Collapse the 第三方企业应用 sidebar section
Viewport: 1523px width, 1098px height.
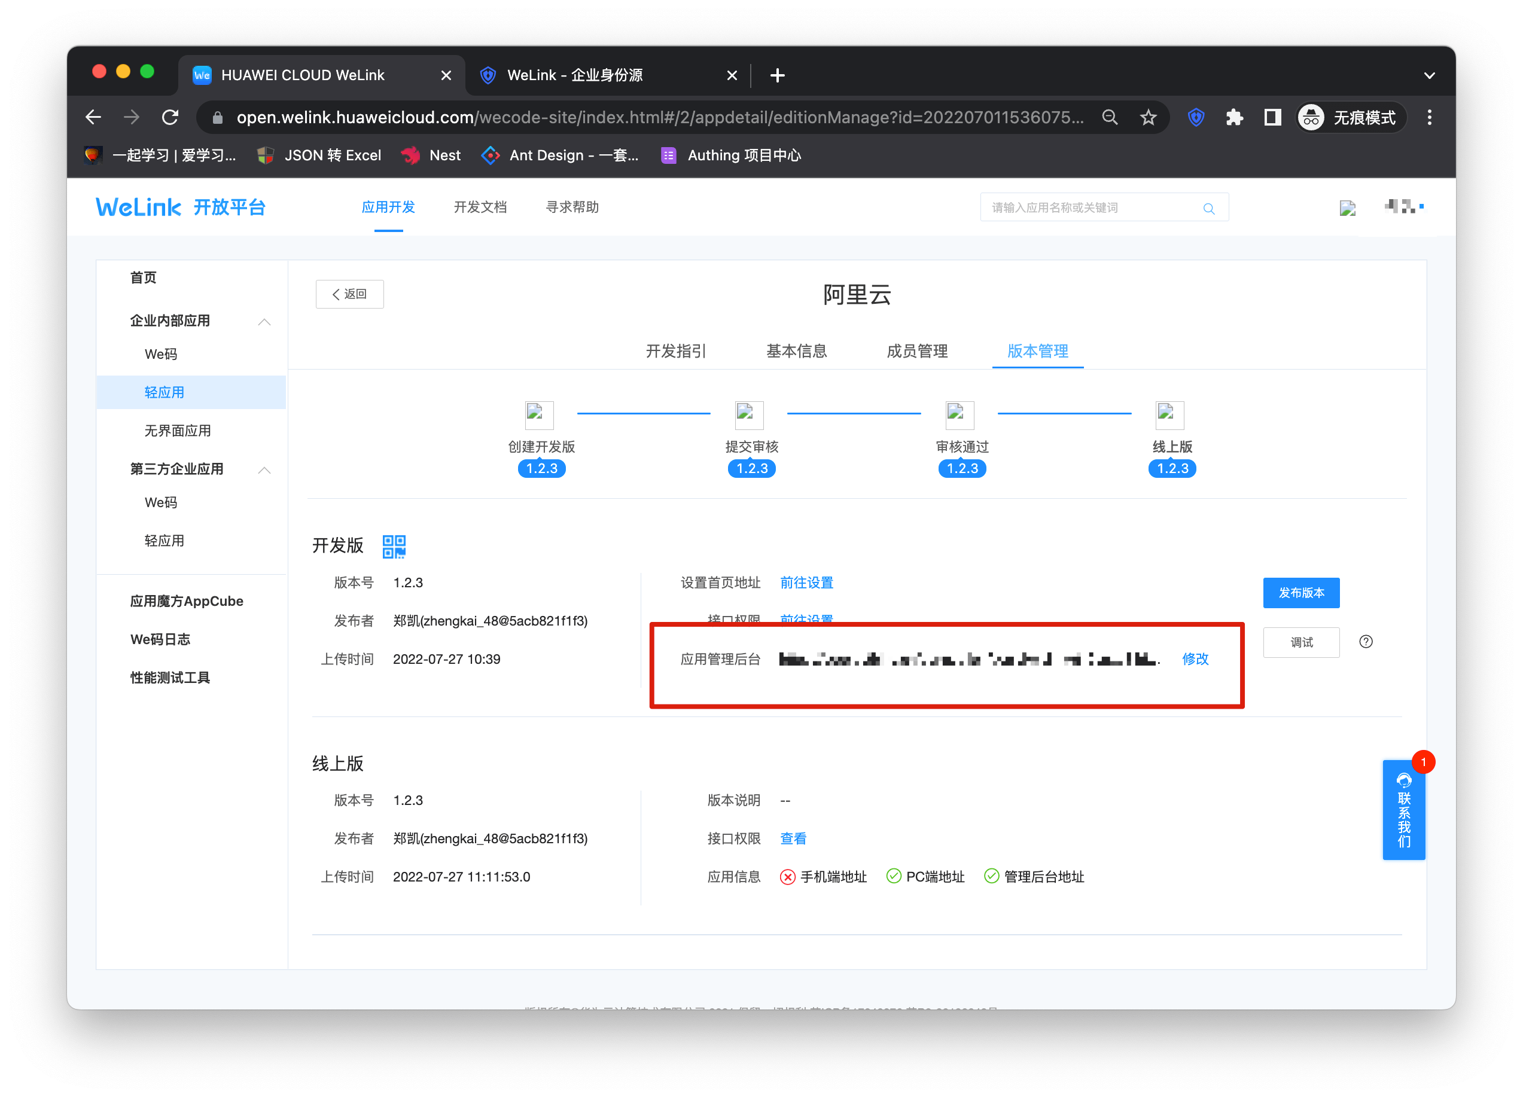point(264,470)
